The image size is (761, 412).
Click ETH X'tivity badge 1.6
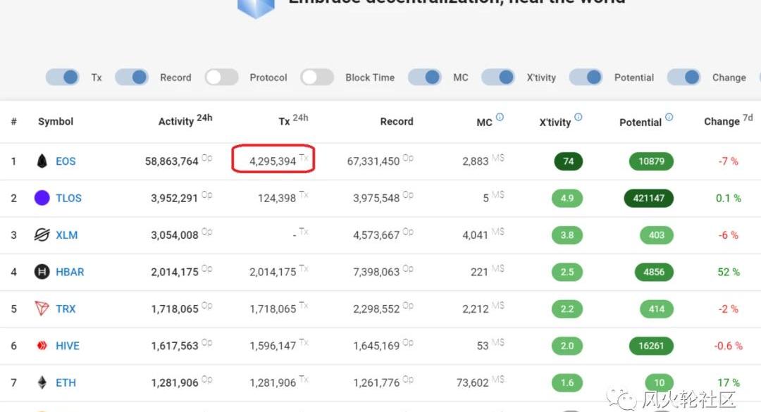(x=567, y=382)
